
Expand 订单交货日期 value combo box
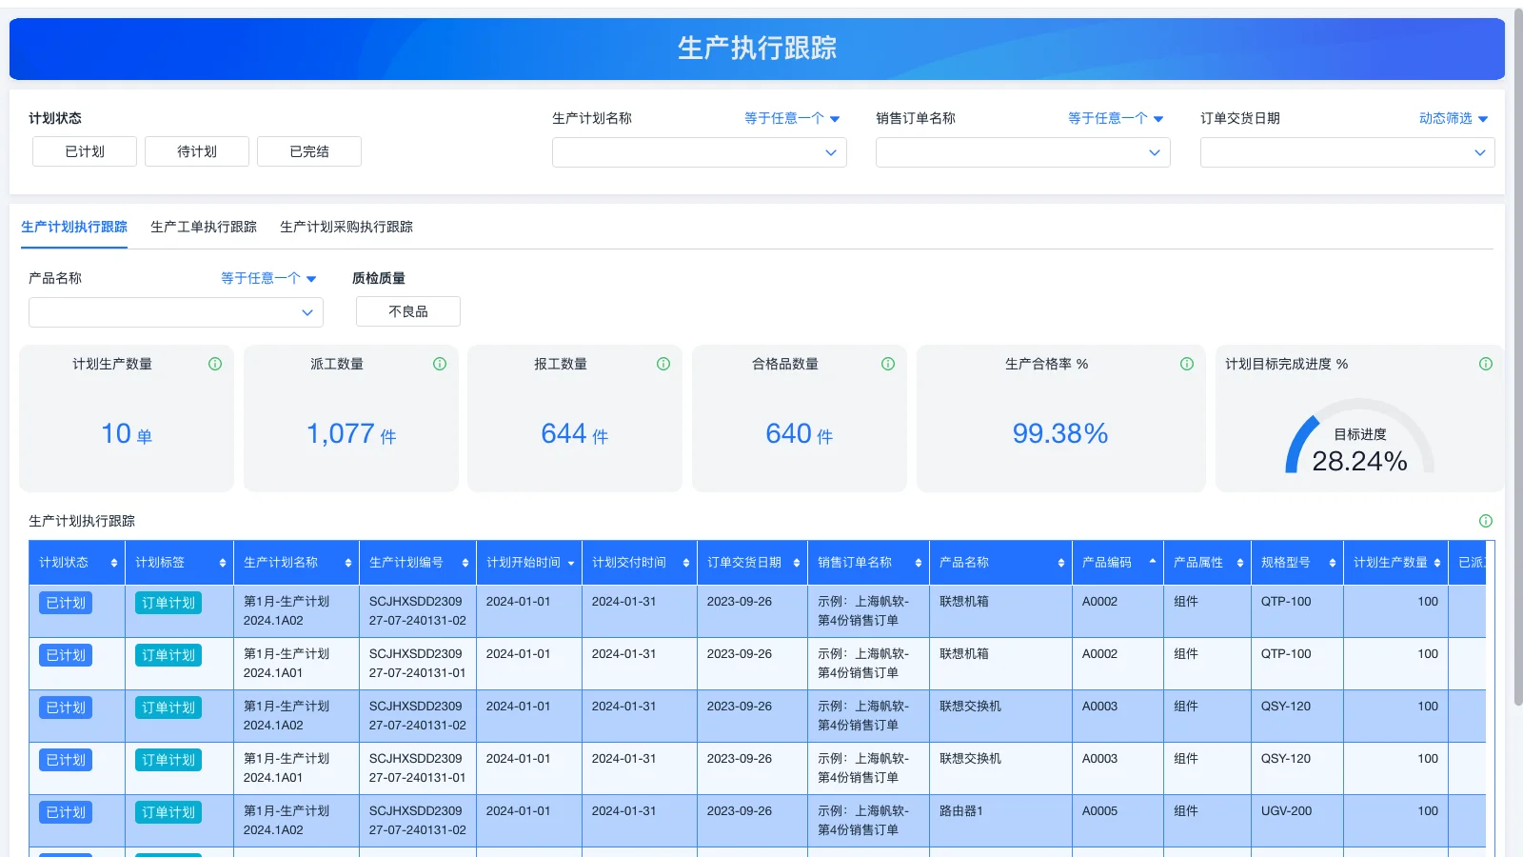pyautogui.click(x=1348, y=152)
